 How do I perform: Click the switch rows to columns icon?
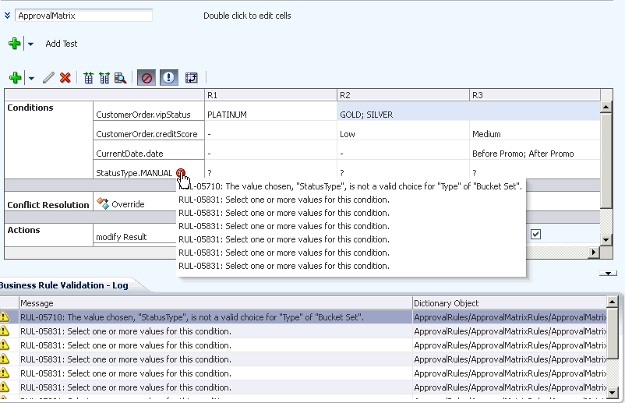pyautogui.click(x=192, y=78)
